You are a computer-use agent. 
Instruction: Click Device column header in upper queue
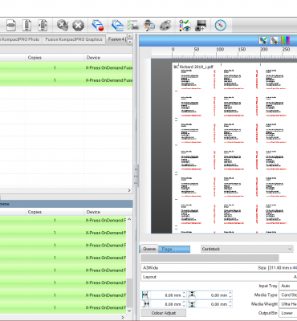(108, 58)
